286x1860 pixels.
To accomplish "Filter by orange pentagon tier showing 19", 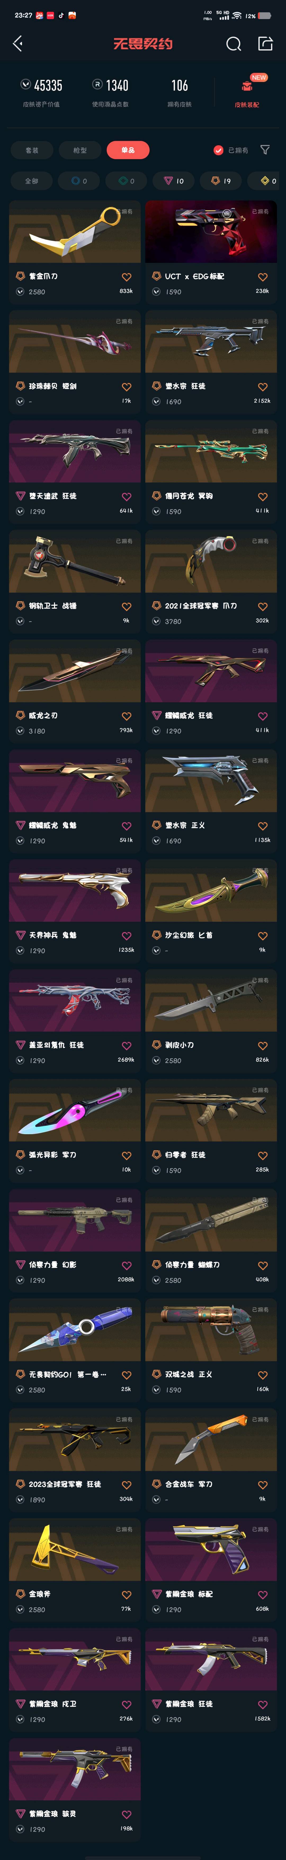I will (x=221, y=181).
